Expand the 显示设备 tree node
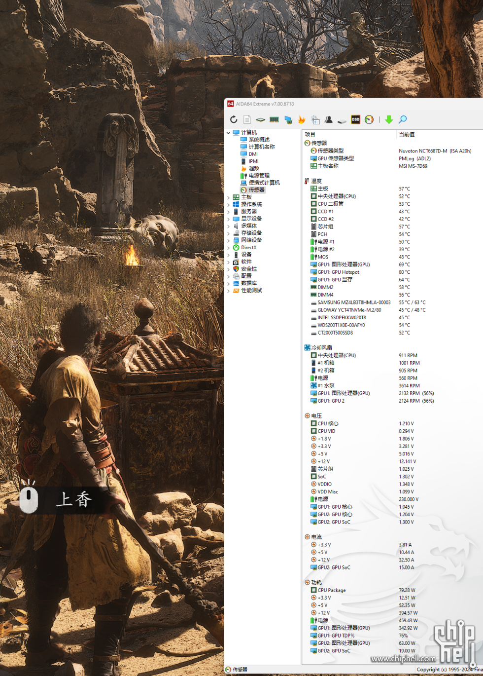483x676 pixels. pos(228,219)
